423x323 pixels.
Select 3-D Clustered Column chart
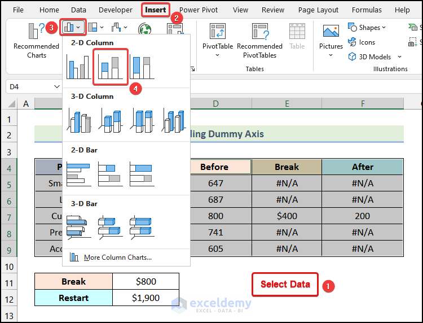(79, 120)
